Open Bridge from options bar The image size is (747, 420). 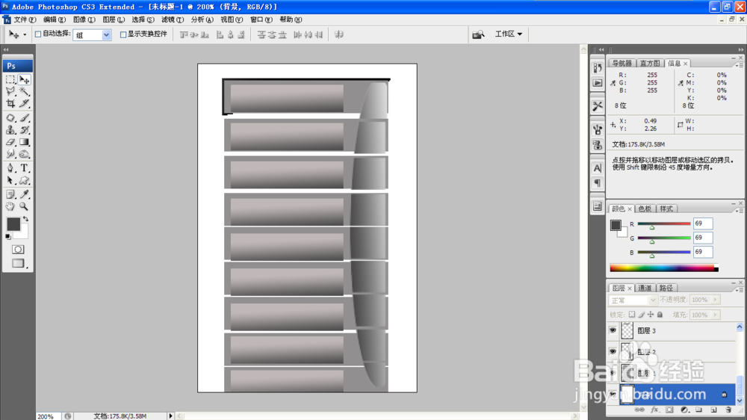478,34
